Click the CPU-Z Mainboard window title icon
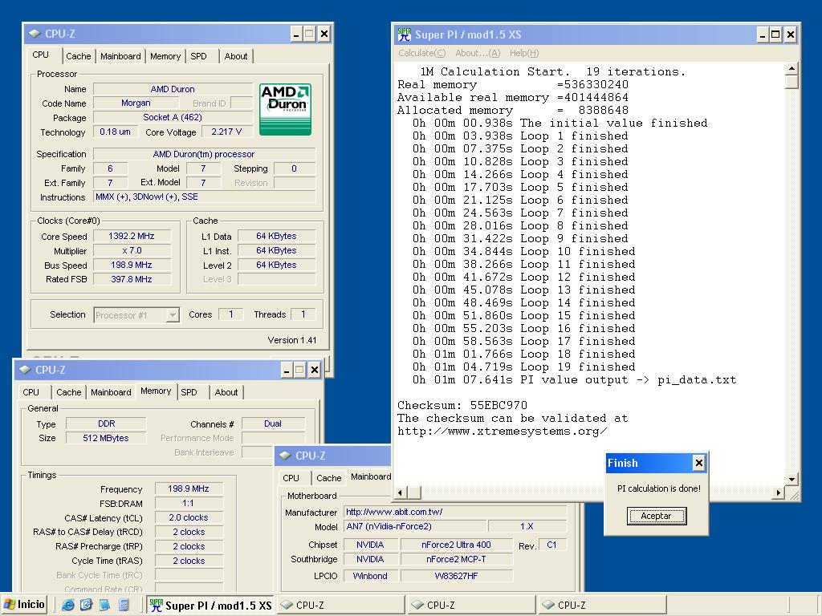Screen dimensions: 822x616 (285, 456)
